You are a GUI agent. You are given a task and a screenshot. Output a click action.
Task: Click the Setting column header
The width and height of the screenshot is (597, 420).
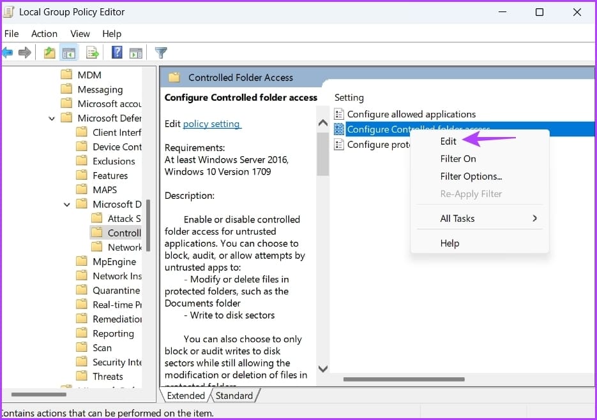pos(349,98)
